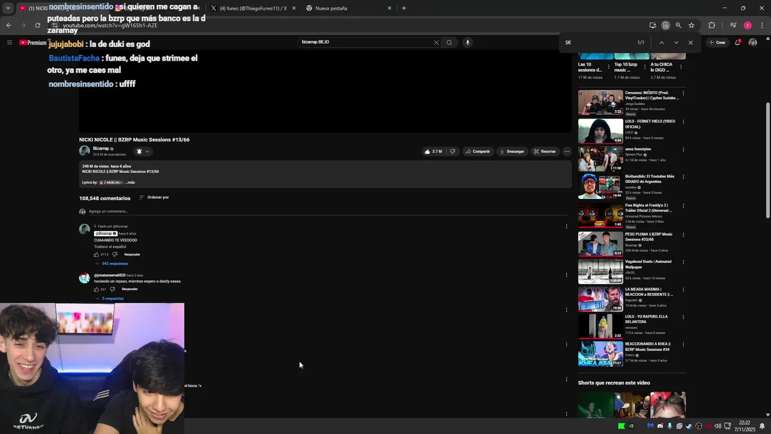Open options for REACCIONANDO A KHEA video
The height and width of the screenshot is (434, 771).
click(683, 345)
